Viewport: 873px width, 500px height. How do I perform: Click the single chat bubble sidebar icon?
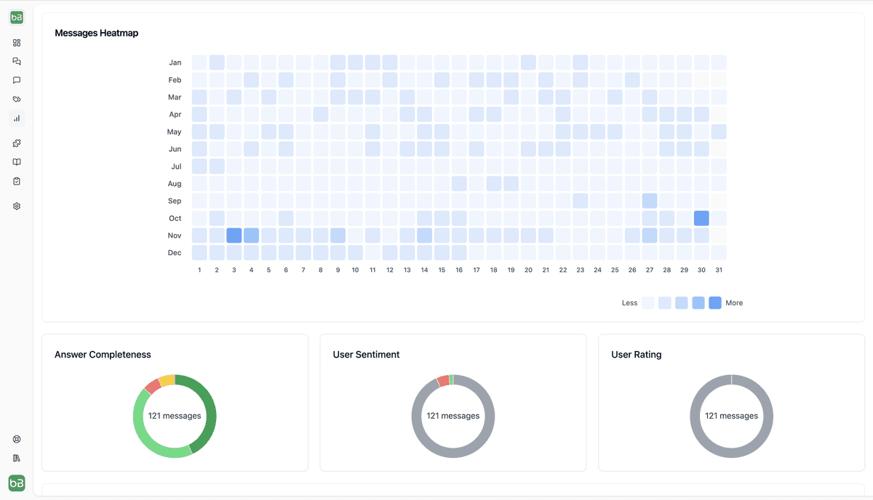[17, 81]
